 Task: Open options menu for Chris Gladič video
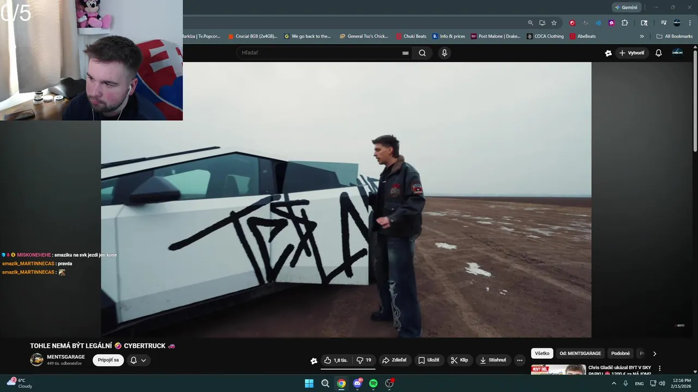(x=659, y=369)
